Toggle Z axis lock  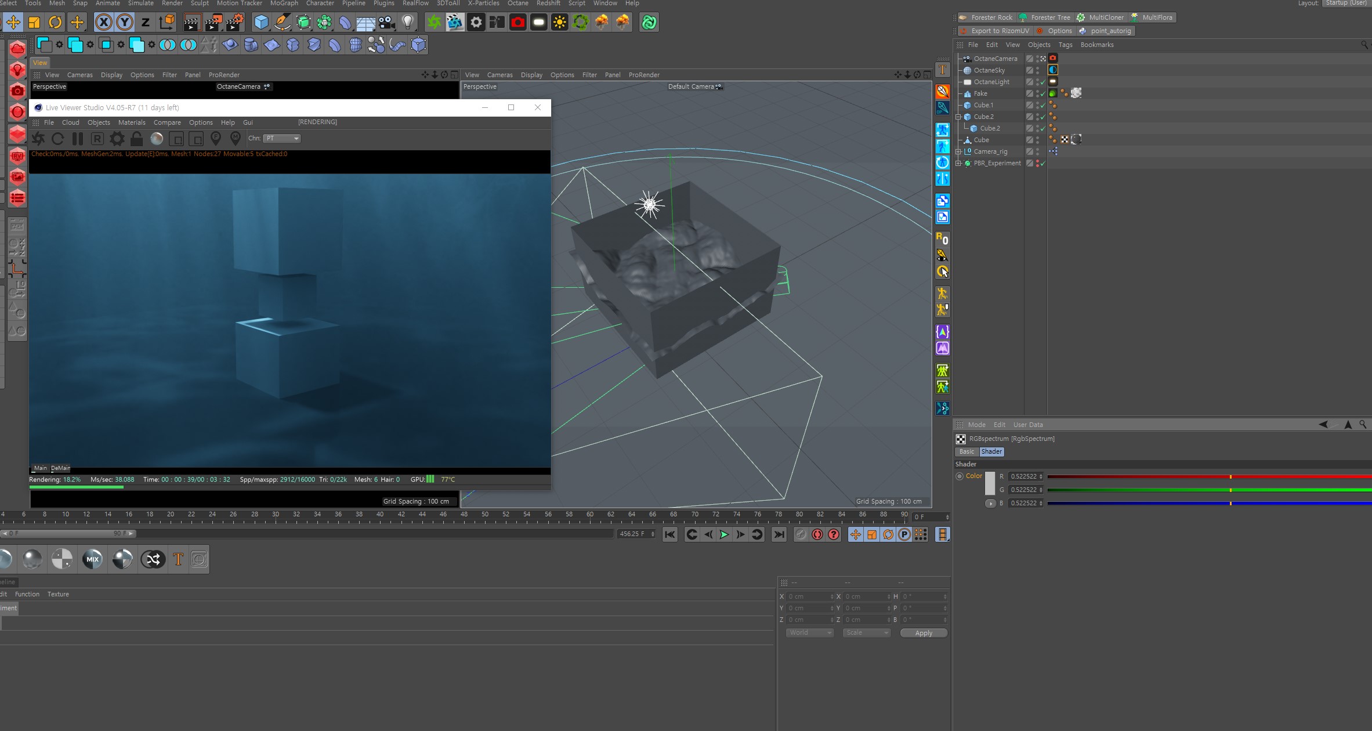[145, 23]
